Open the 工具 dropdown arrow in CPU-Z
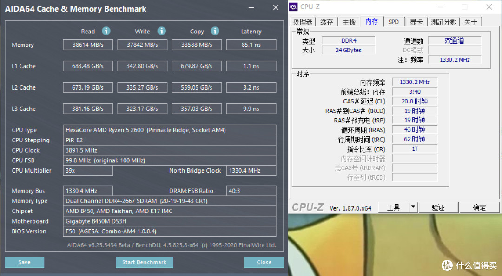Image resolution: width=502 pixels, height=276 pixels. point(413,207)
